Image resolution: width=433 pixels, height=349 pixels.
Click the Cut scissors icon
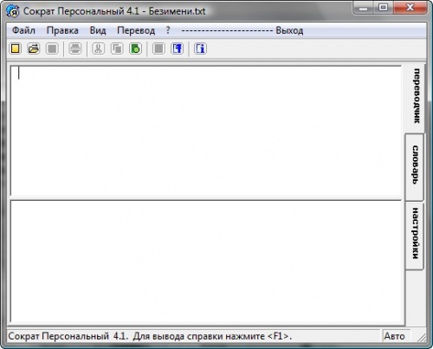click(98, 48)
